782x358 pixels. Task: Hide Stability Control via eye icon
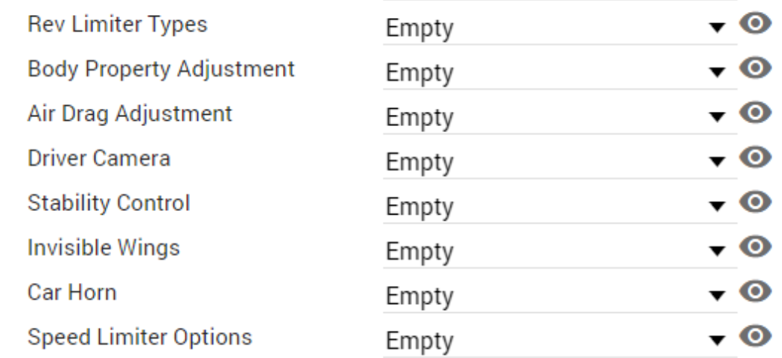click(x=755, y=202)
